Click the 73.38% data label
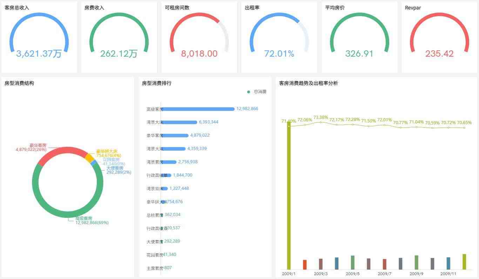Image resolution: width=479 pixels, height=279 pixels. (x=321, y=117)
